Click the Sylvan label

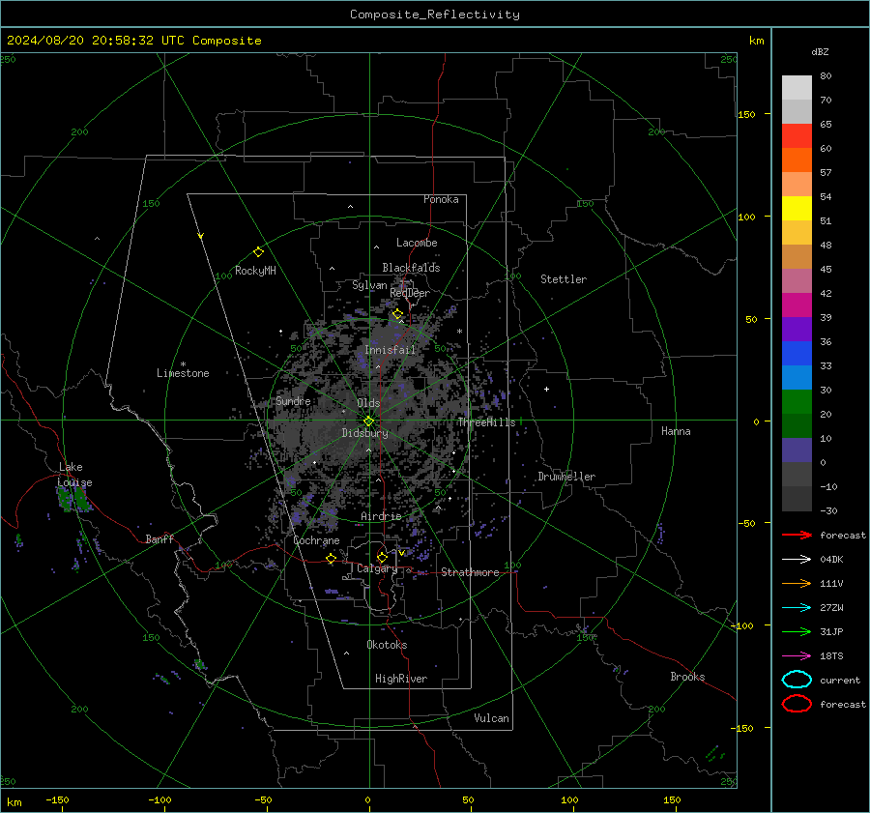click(x=369, y=285)
